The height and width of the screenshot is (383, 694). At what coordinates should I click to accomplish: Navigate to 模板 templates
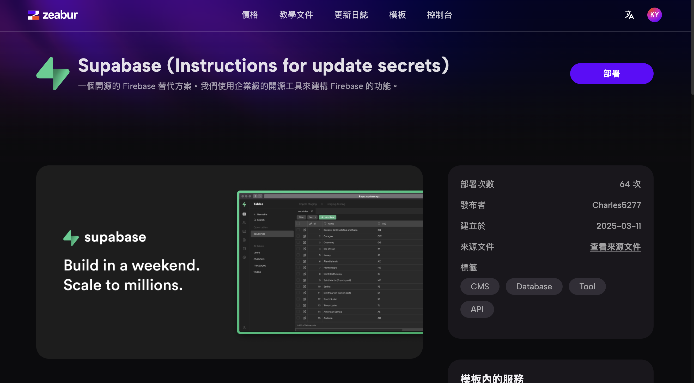[x=397, y=15]
